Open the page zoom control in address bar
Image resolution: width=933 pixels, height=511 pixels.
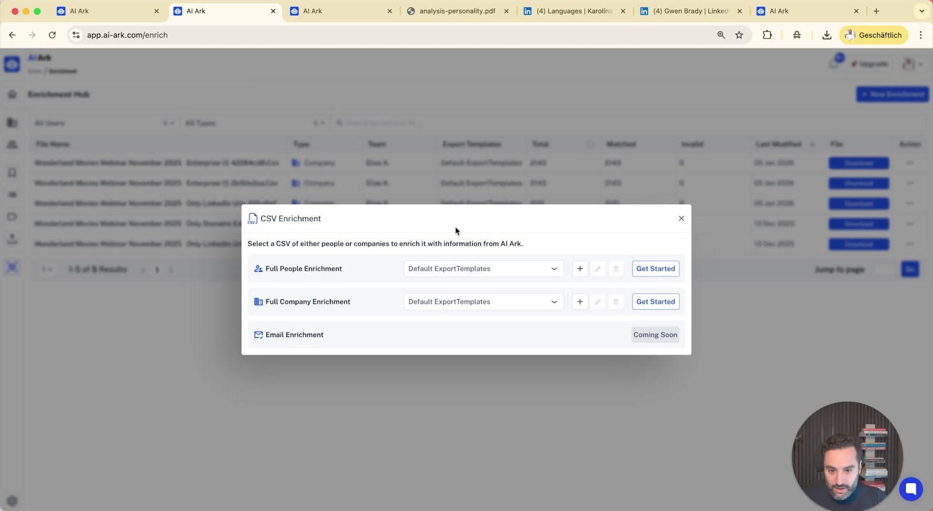[721, 35]
